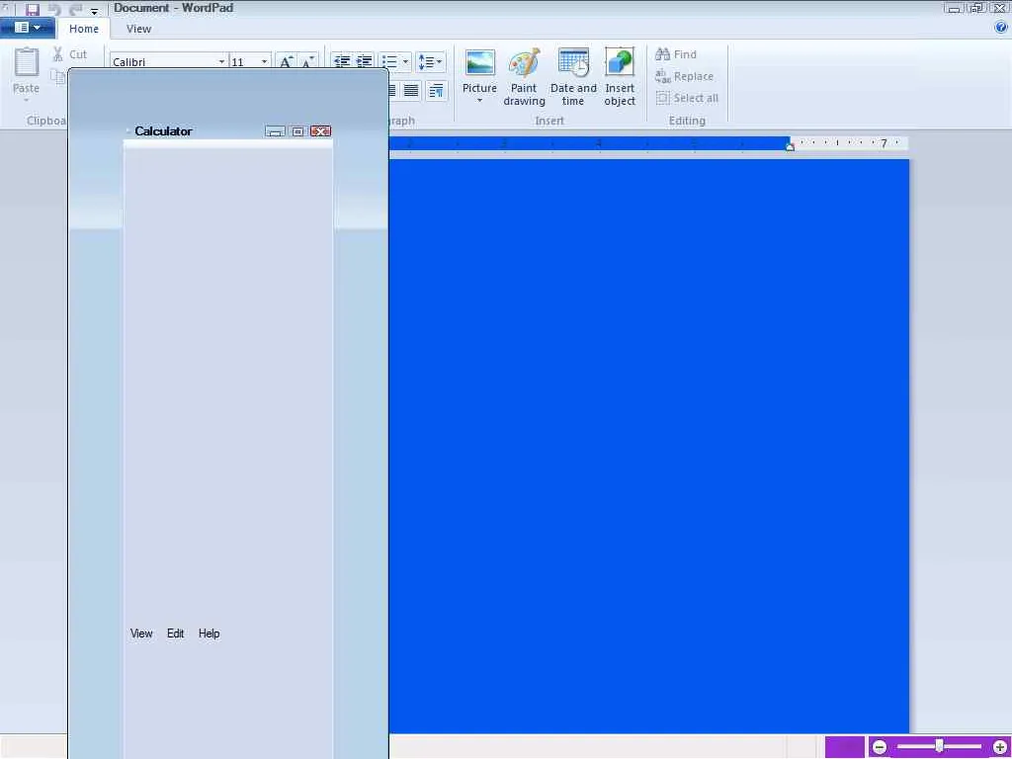The height and width of the screenshot is (759, 1012).
Task: Open the Calculator Edit menu
Action: [176, 633]
